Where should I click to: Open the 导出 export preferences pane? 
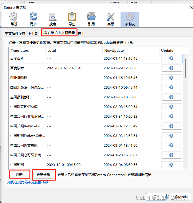72,19
